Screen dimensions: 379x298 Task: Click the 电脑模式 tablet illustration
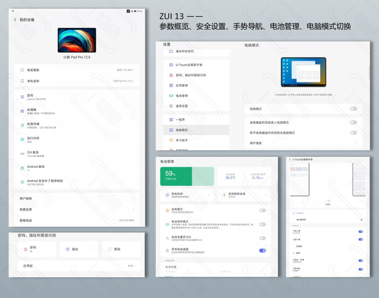304,72
